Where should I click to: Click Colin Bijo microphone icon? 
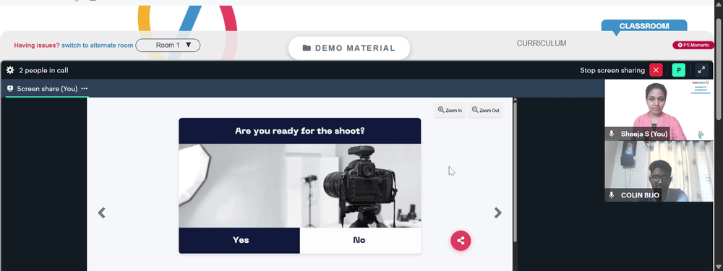(x=612, y=195)
